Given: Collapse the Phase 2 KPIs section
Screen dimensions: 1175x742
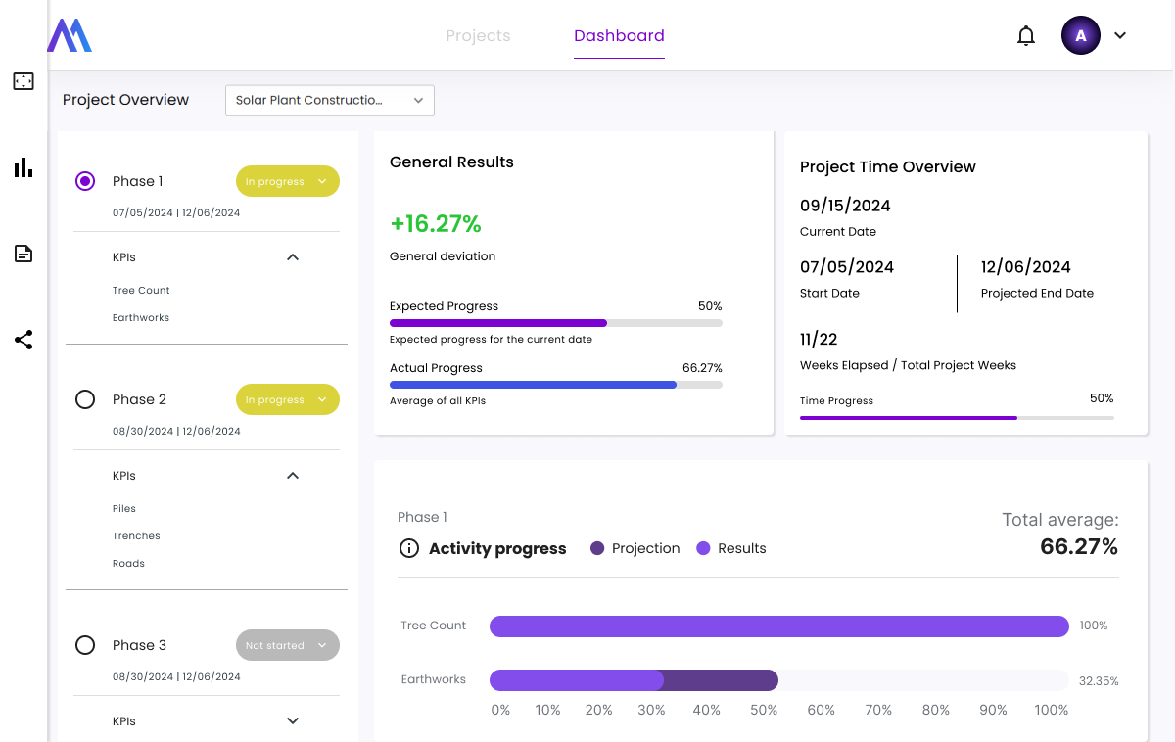Looking at the screenshot, I should coord(292,476).
